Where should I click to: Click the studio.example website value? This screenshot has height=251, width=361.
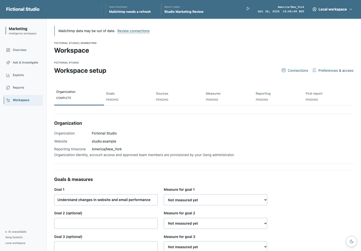tap(104, 141)
